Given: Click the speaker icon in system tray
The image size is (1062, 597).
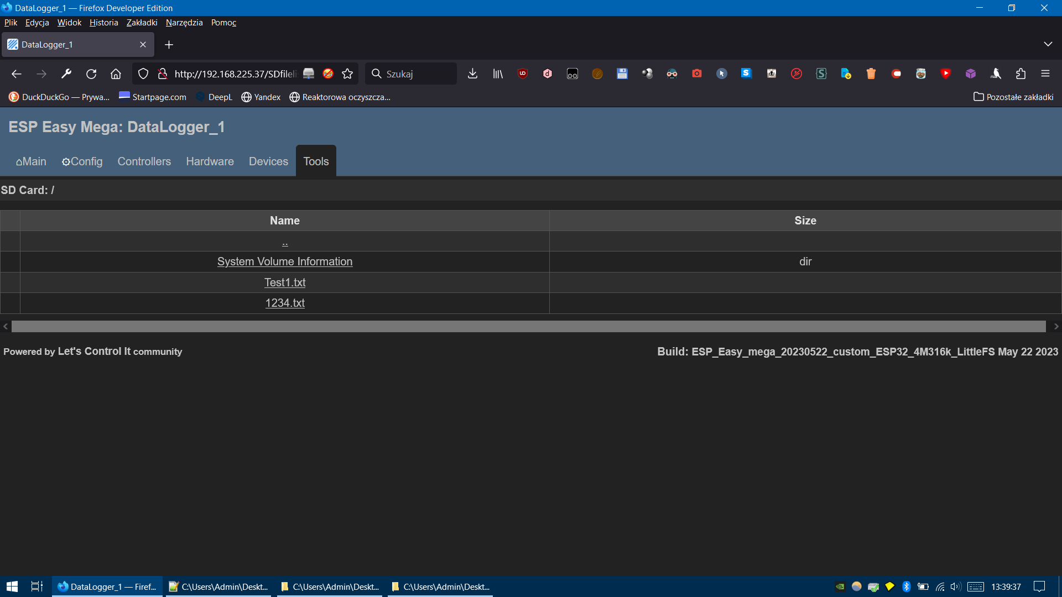Looking at the screenshot, I should coord(956,586).
